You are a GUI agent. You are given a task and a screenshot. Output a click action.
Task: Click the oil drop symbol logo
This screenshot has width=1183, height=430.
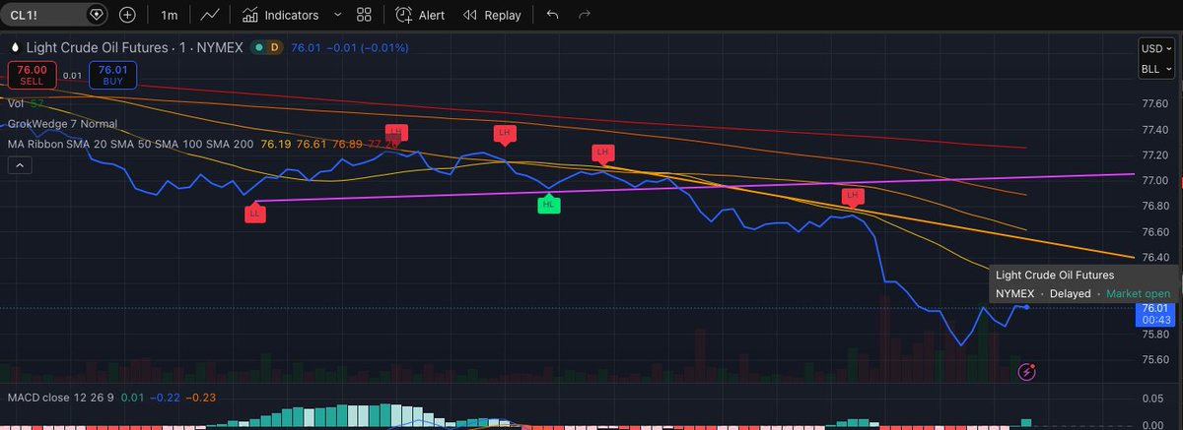pos(15,46)
